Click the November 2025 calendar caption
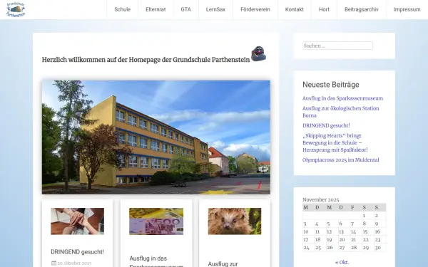Image resolution: width=428 pixels, height=267 pixels. (x=321, y=199)
